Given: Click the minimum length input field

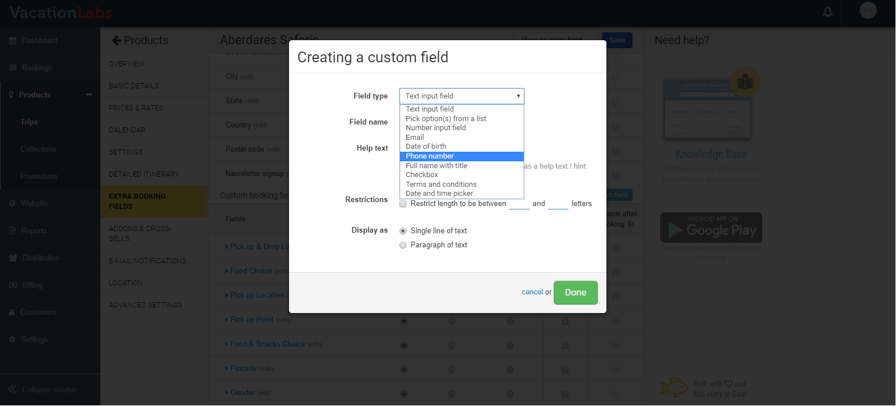Looking at the screenshot, I should 519,204.
